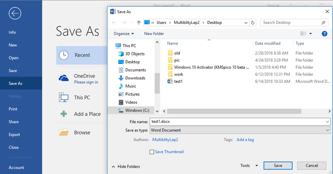Click the refresh icon beside address bar
This screenshot has height=174, width=333.
coord(253,23)
